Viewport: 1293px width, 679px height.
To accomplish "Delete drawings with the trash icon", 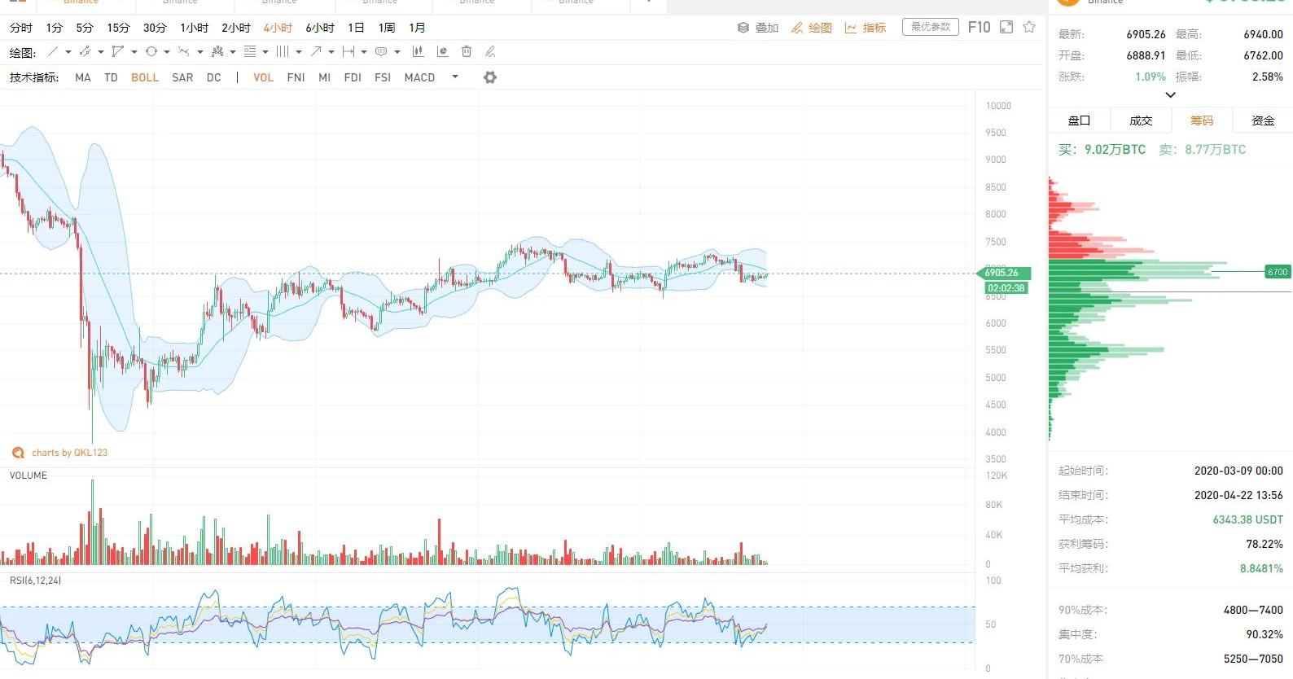I will tap(467, 52).
